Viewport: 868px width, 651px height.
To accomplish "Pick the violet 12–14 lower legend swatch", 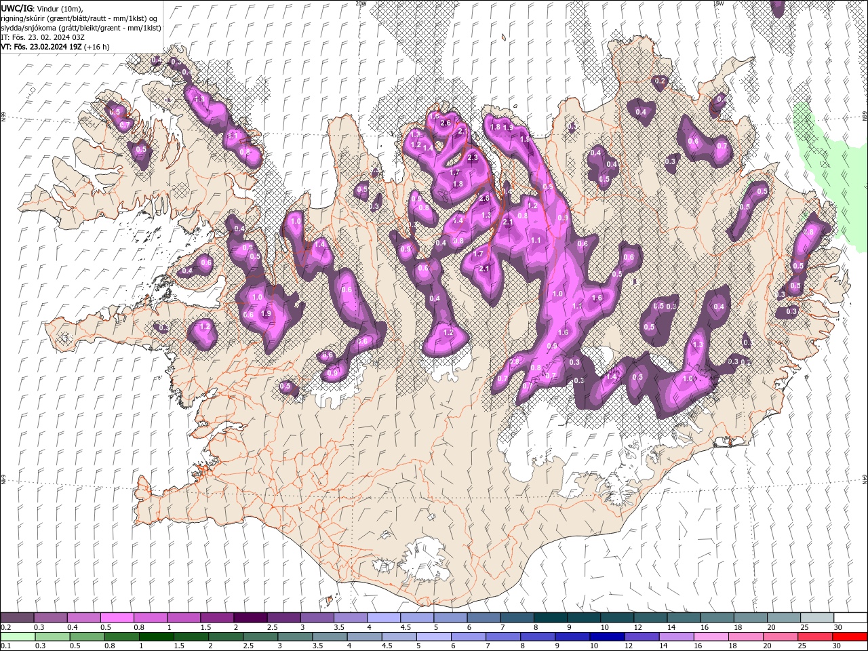I will 642,637.
